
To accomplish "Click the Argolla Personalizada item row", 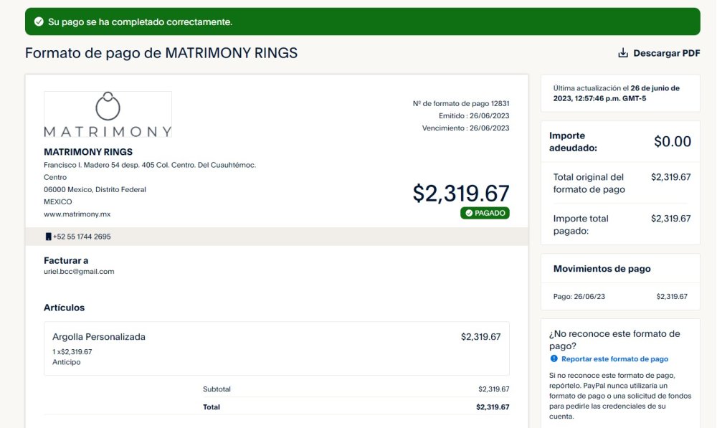I will (x=277, y=348).
